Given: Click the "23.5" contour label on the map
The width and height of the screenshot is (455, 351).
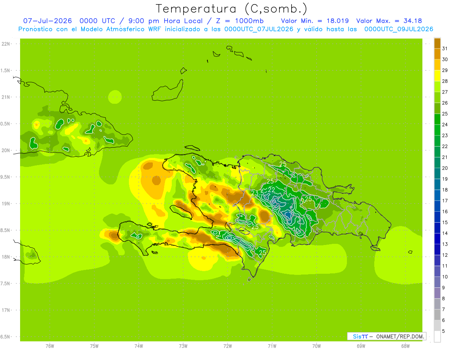Looking at the screenshot, I should [258, 193].
